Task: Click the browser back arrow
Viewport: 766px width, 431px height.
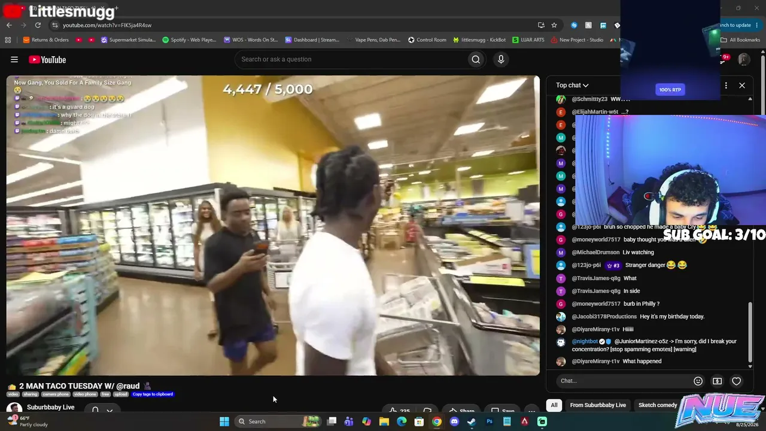Action: pyautogui.click(x=9, y=25)
